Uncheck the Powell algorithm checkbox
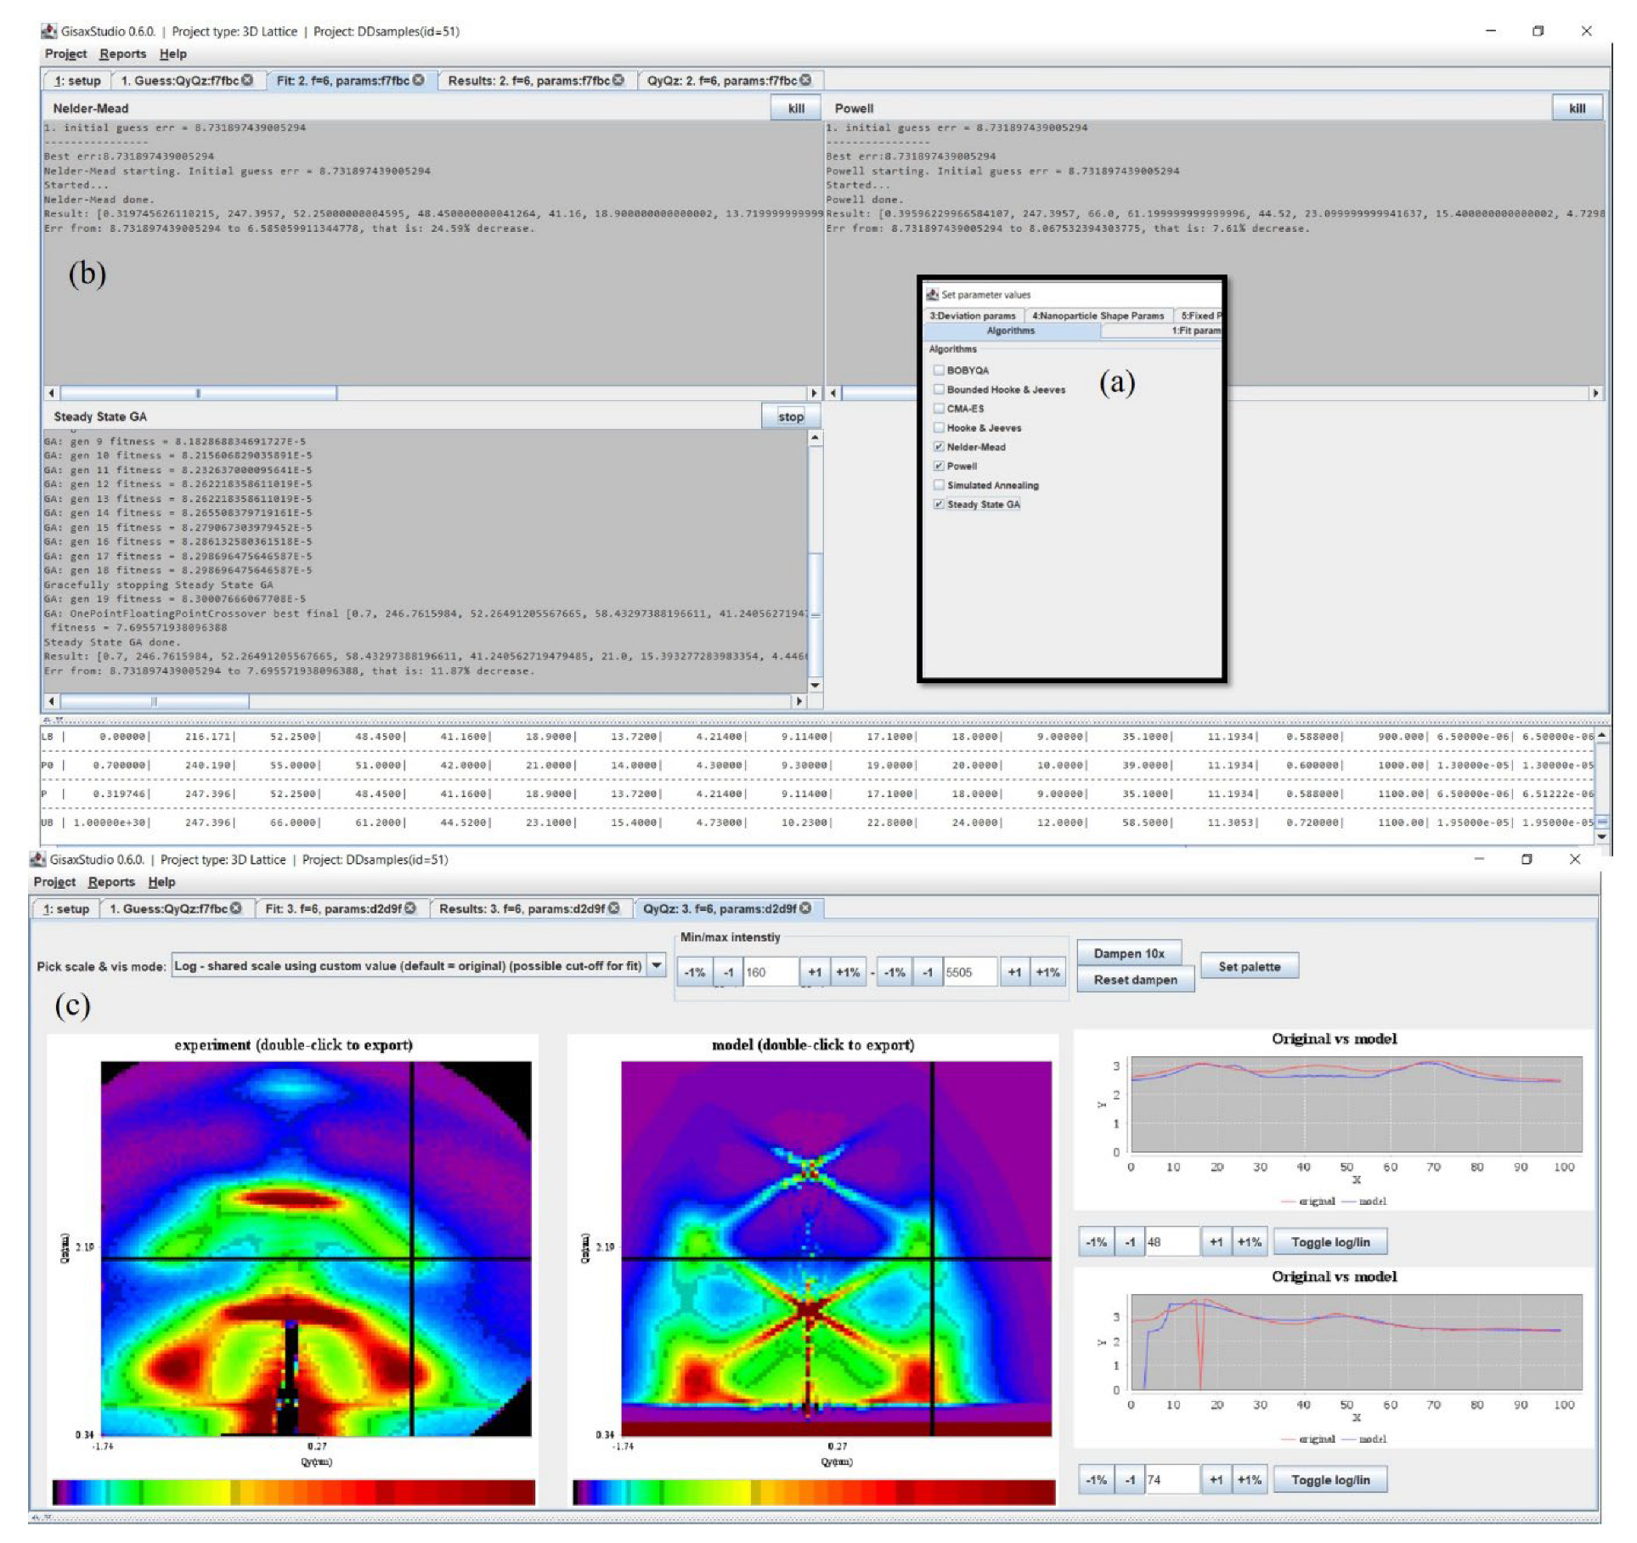The height and width of the screenshot is (1543, 1637). tap(939, 466)
